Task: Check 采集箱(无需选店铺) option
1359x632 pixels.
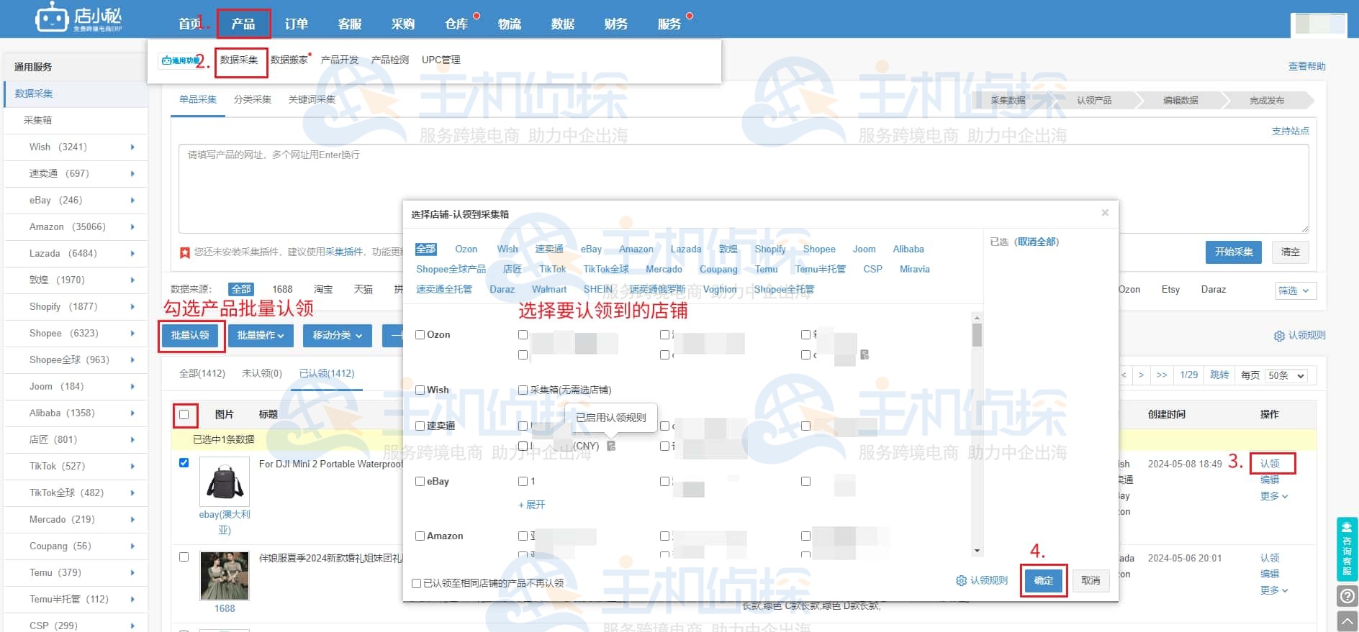Action: [523, 390]
